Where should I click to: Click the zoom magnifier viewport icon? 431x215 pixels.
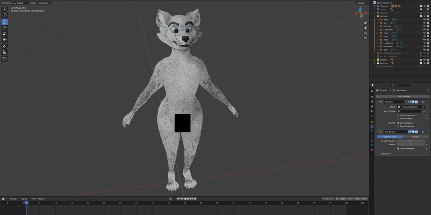click(x=365, y=23)
